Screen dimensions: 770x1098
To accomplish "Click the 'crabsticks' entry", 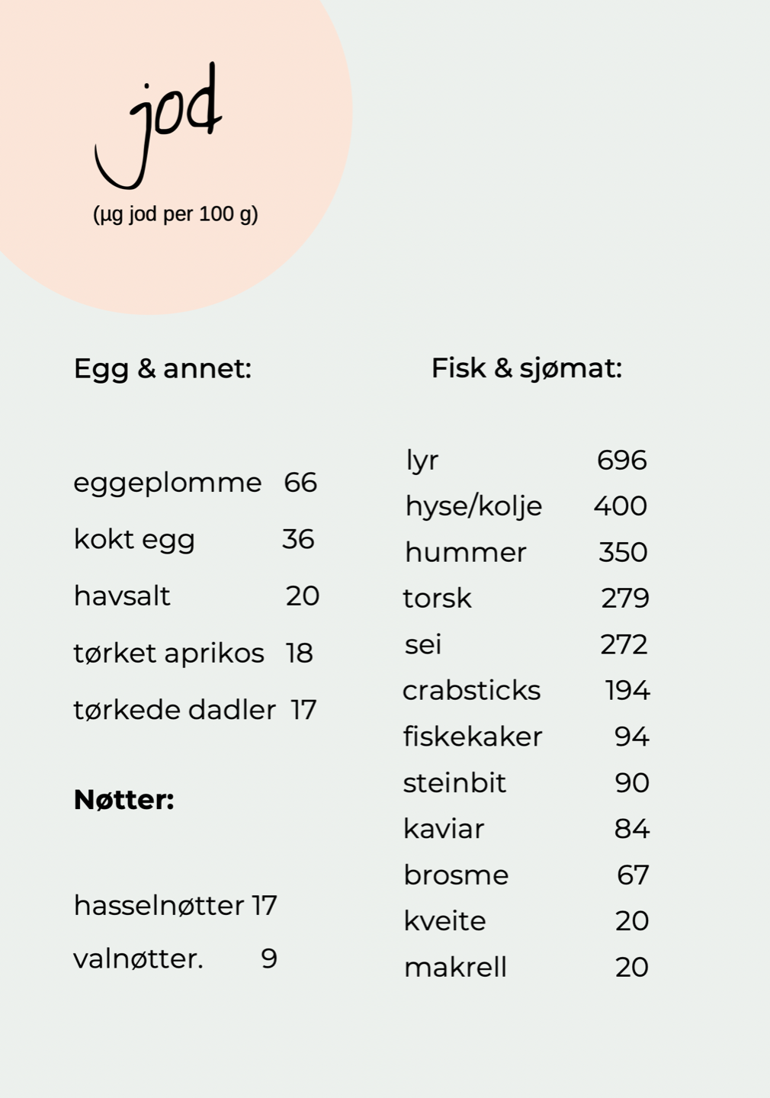I will tap(471, 691).
